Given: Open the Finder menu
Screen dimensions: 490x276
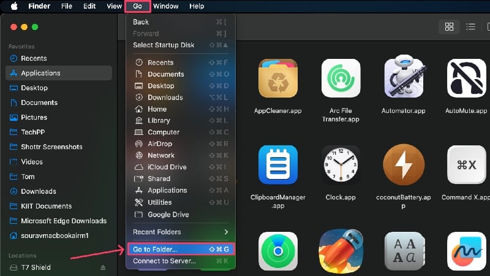Looking at the screenshot, I should pos(39,6).
